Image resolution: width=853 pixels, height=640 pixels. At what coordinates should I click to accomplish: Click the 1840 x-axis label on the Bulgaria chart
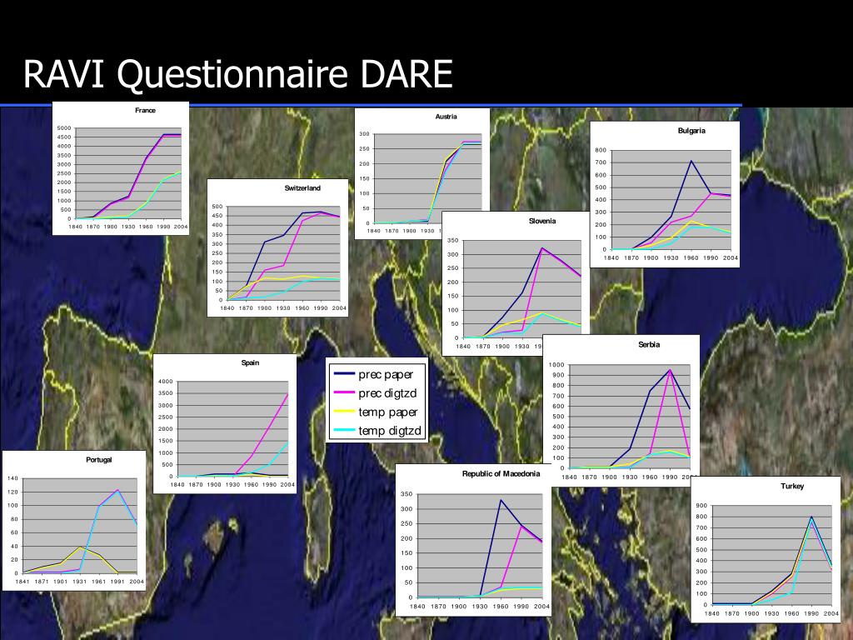click(611, 258)
